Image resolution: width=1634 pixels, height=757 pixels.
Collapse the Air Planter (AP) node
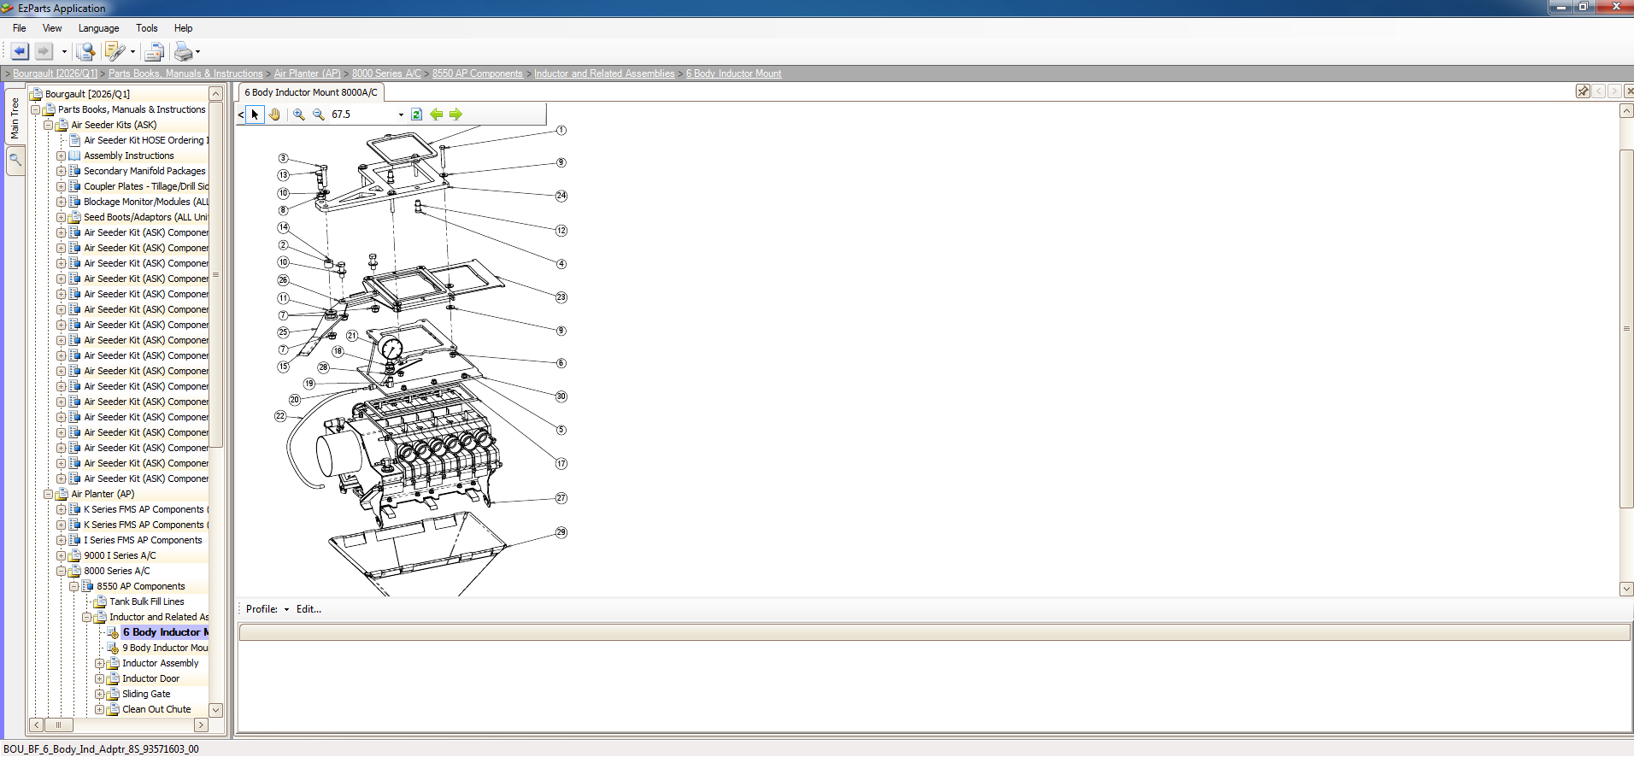click(48, 494)
